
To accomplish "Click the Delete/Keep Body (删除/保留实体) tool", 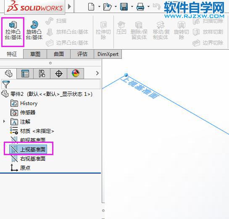I will 139,31.
